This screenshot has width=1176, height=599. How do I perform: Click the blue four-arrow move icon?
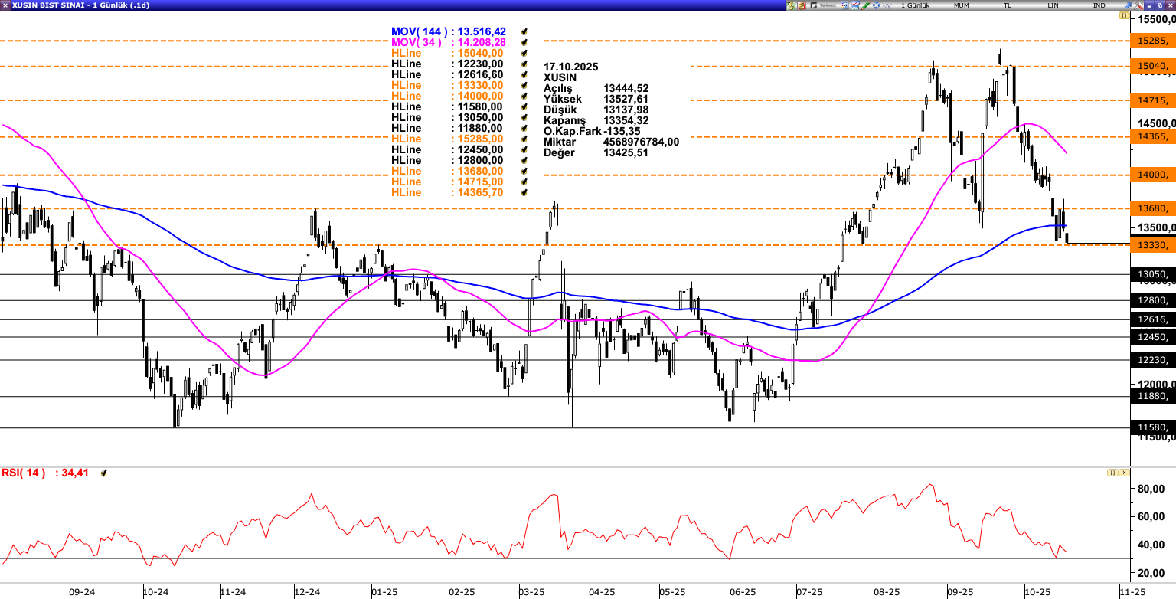876,5
